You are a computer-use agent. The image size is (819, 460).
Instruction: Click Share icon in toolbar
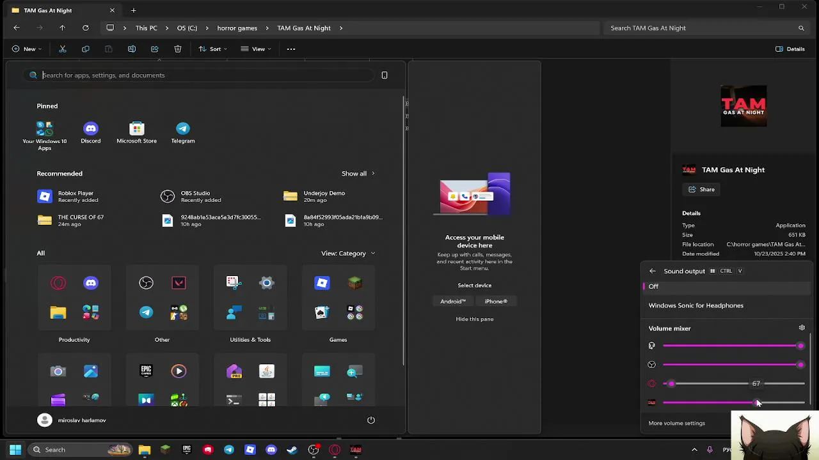(x=155, y=49)
